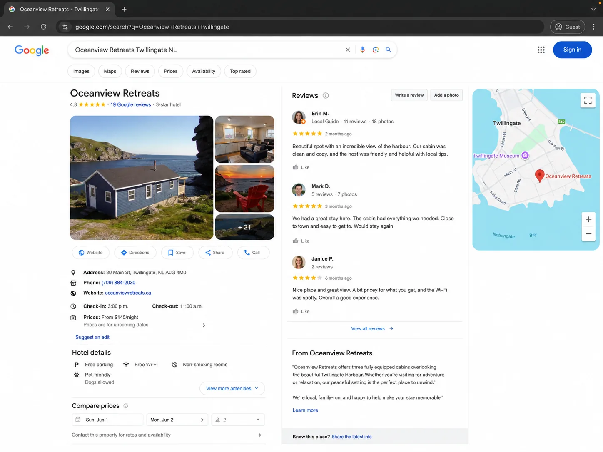Viewport: 603px width, 452px height.
Task: Select the Prices filter chip
Action: (171, 71)
